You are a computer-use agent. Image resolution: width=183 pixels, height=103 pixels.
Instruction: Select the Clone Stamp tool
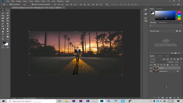(8, 23)
